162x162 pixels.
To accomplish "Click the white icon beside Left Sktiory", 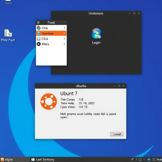I will 33,159.
